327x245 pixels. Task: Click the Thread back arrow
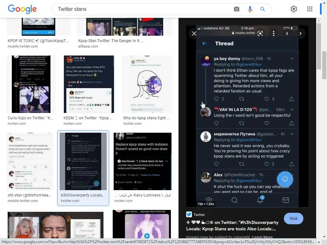(205, 43)
